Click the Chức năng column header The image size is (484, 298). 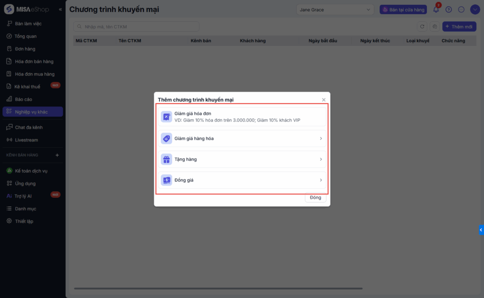point(453,41)
